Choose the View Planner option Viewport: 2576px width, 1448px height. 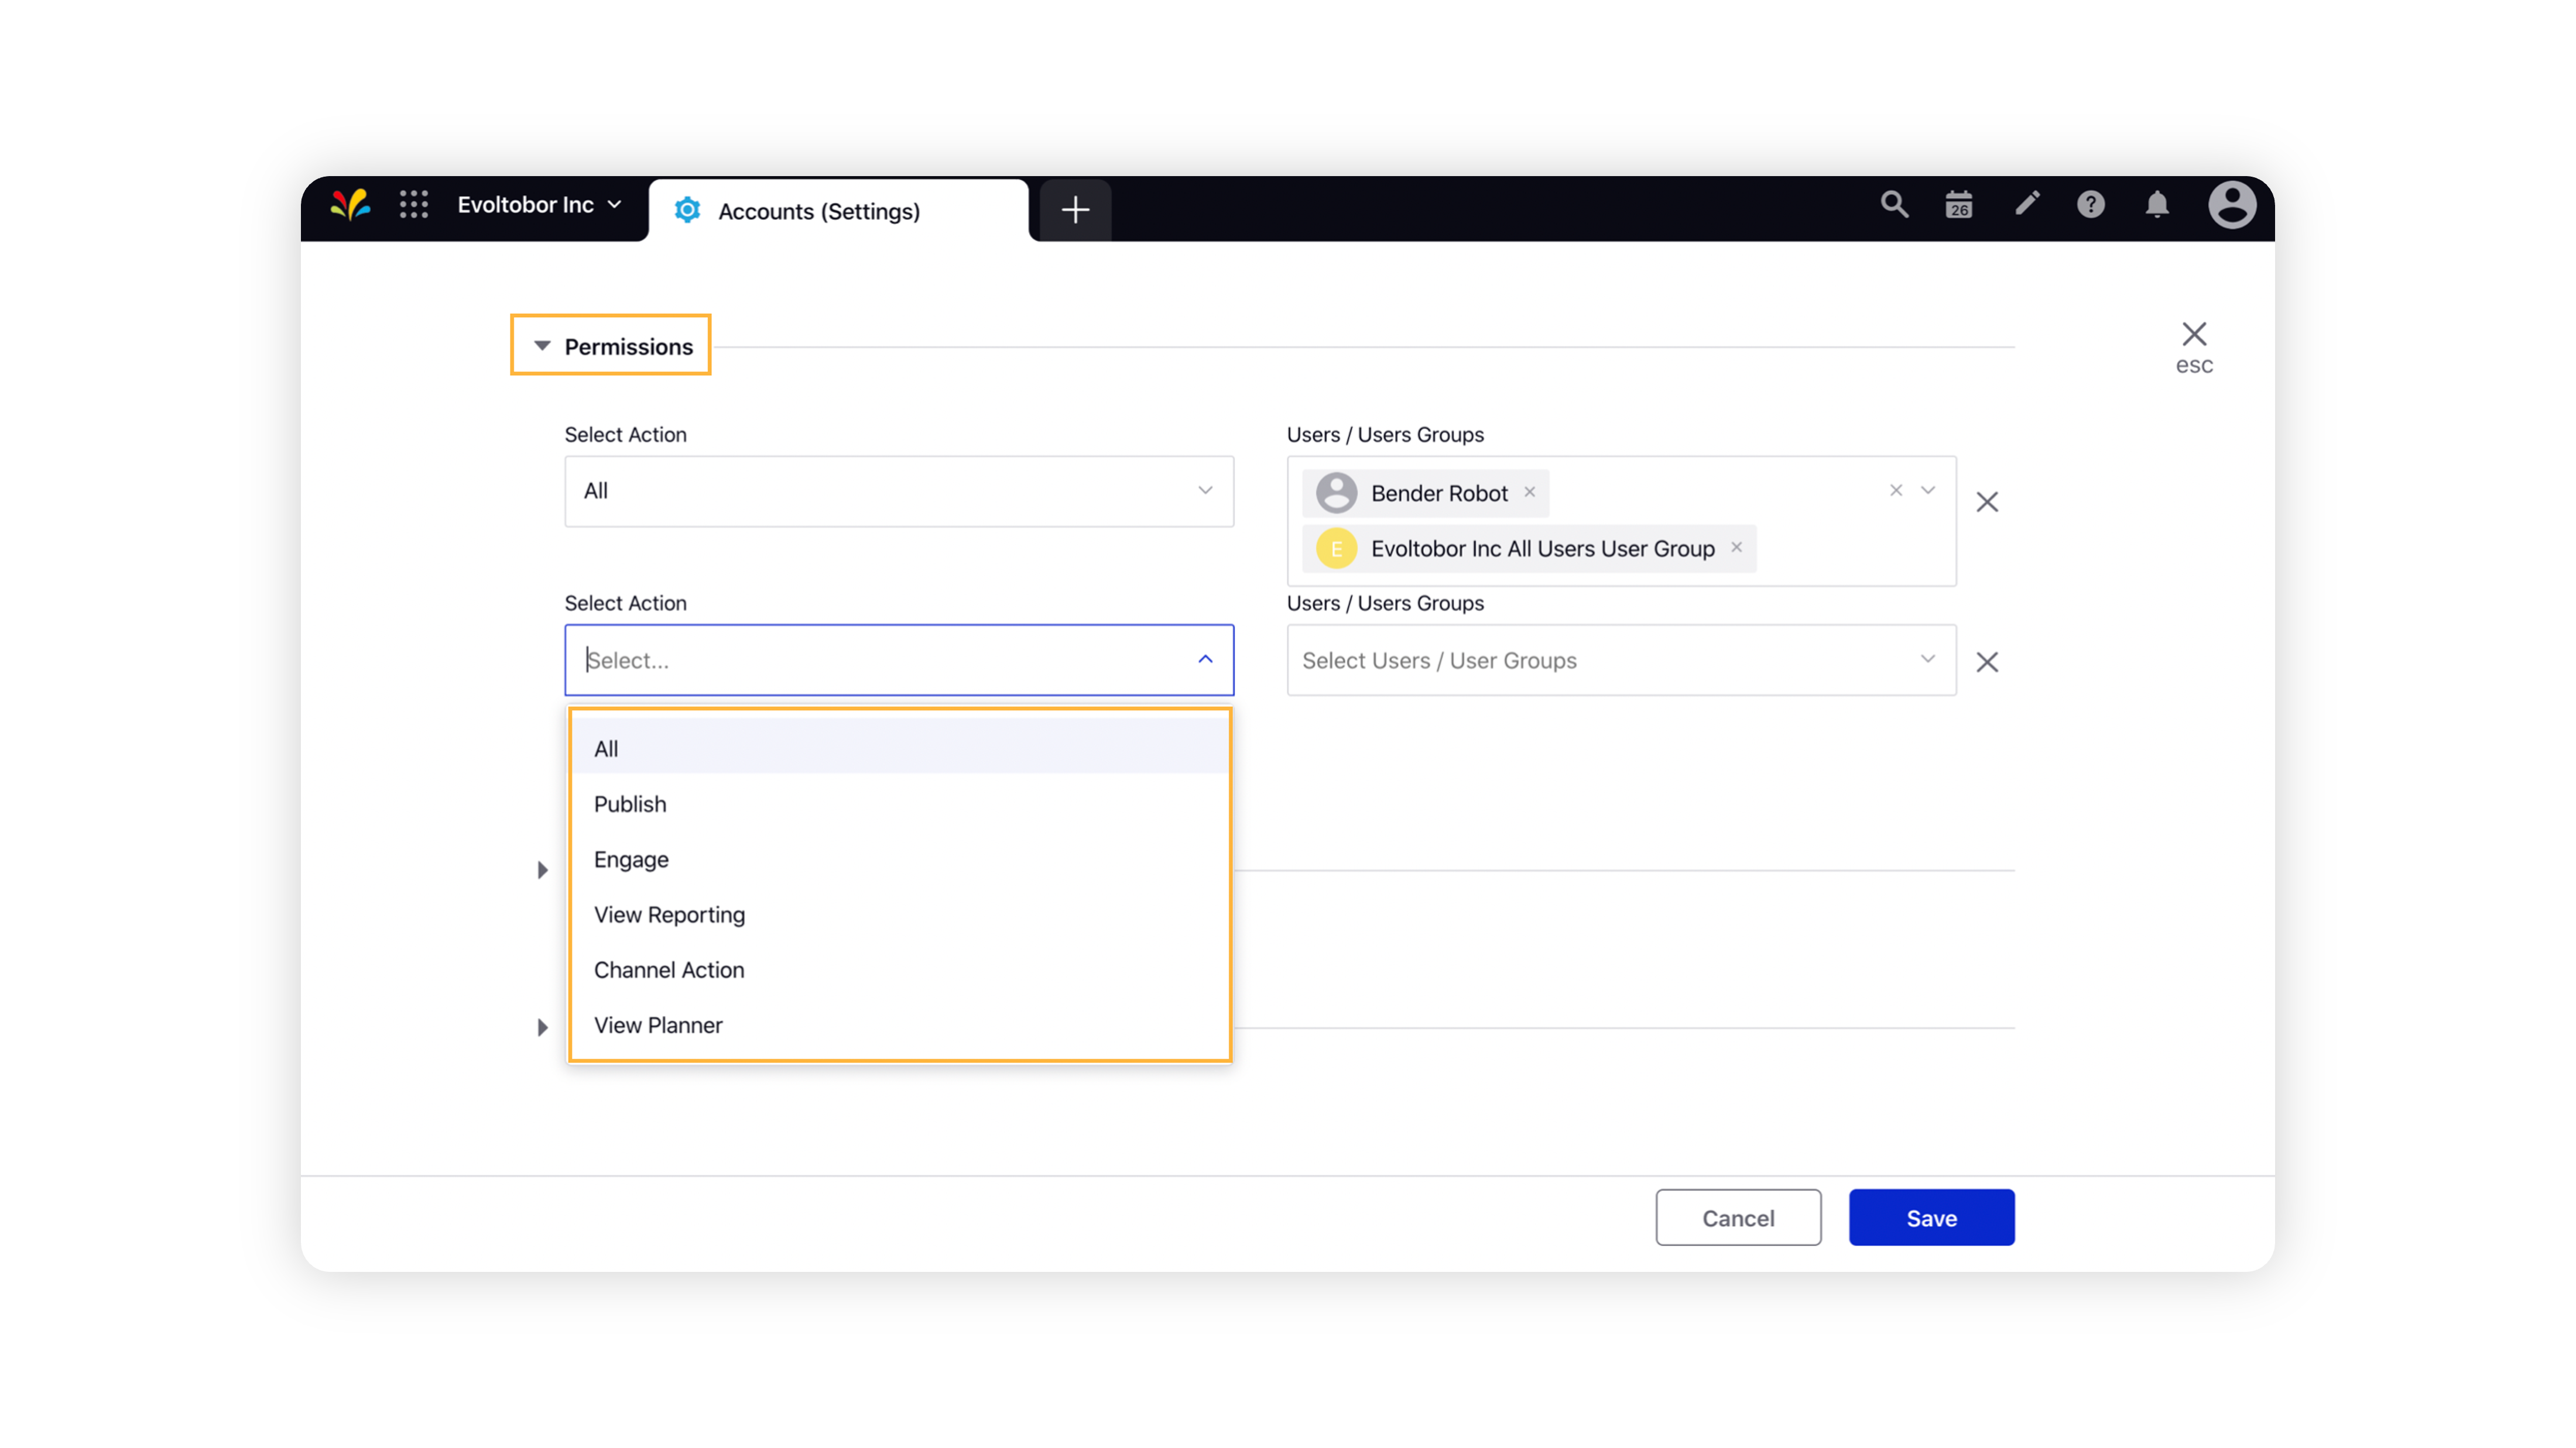899,1025
